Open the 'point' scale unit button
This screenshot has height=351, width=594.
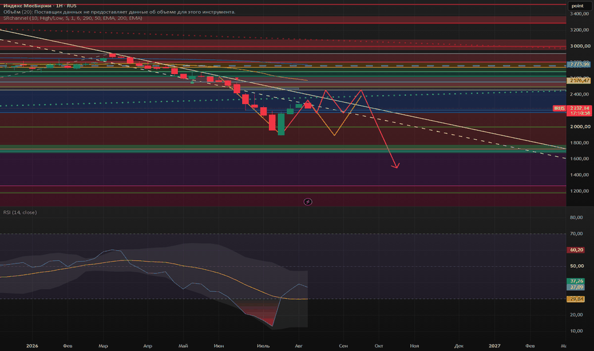(579, 6)
